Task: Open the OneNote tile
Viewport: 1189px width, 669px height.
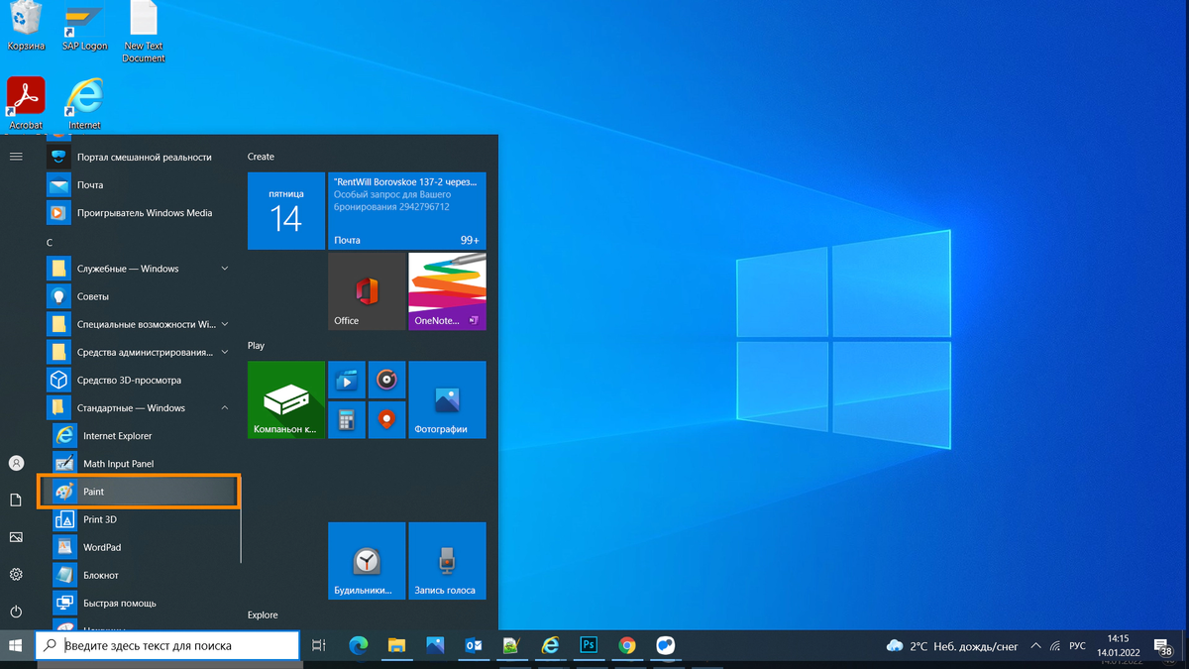Action: [448, 291]
